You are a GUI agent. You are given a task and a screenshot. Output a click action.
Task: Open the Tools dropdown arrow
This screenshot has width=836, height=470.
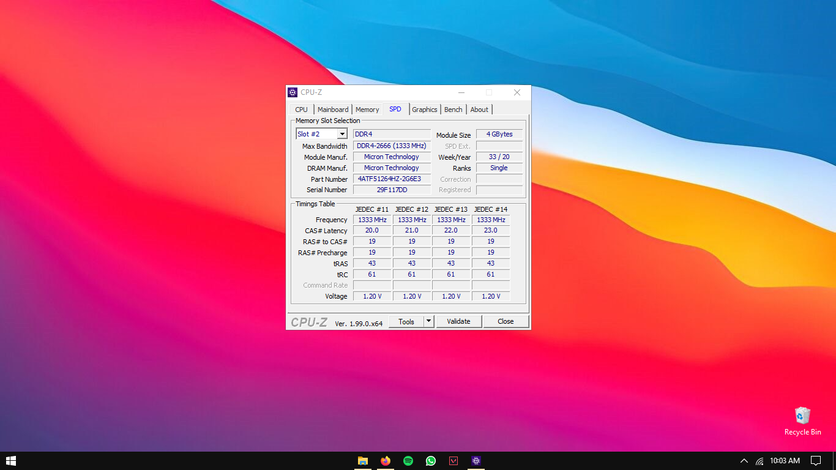pos(428,321)
